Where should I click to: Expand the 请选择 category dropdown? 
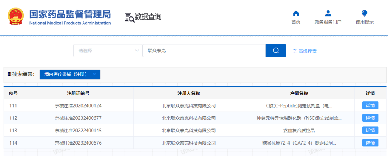pyautogui.click(x=137, y=51)
